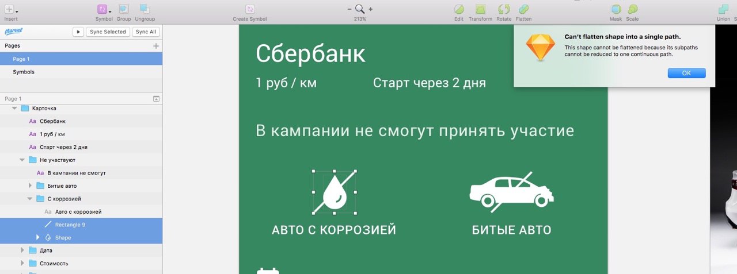Click the Mask toolbar icon

[616, 9]
